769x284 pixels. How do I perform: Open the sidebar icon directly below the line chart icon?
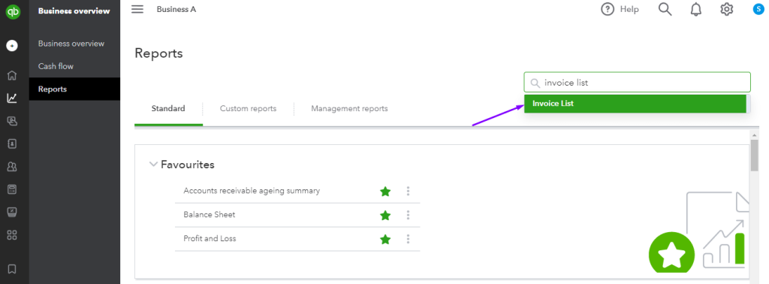pos(12,121)
